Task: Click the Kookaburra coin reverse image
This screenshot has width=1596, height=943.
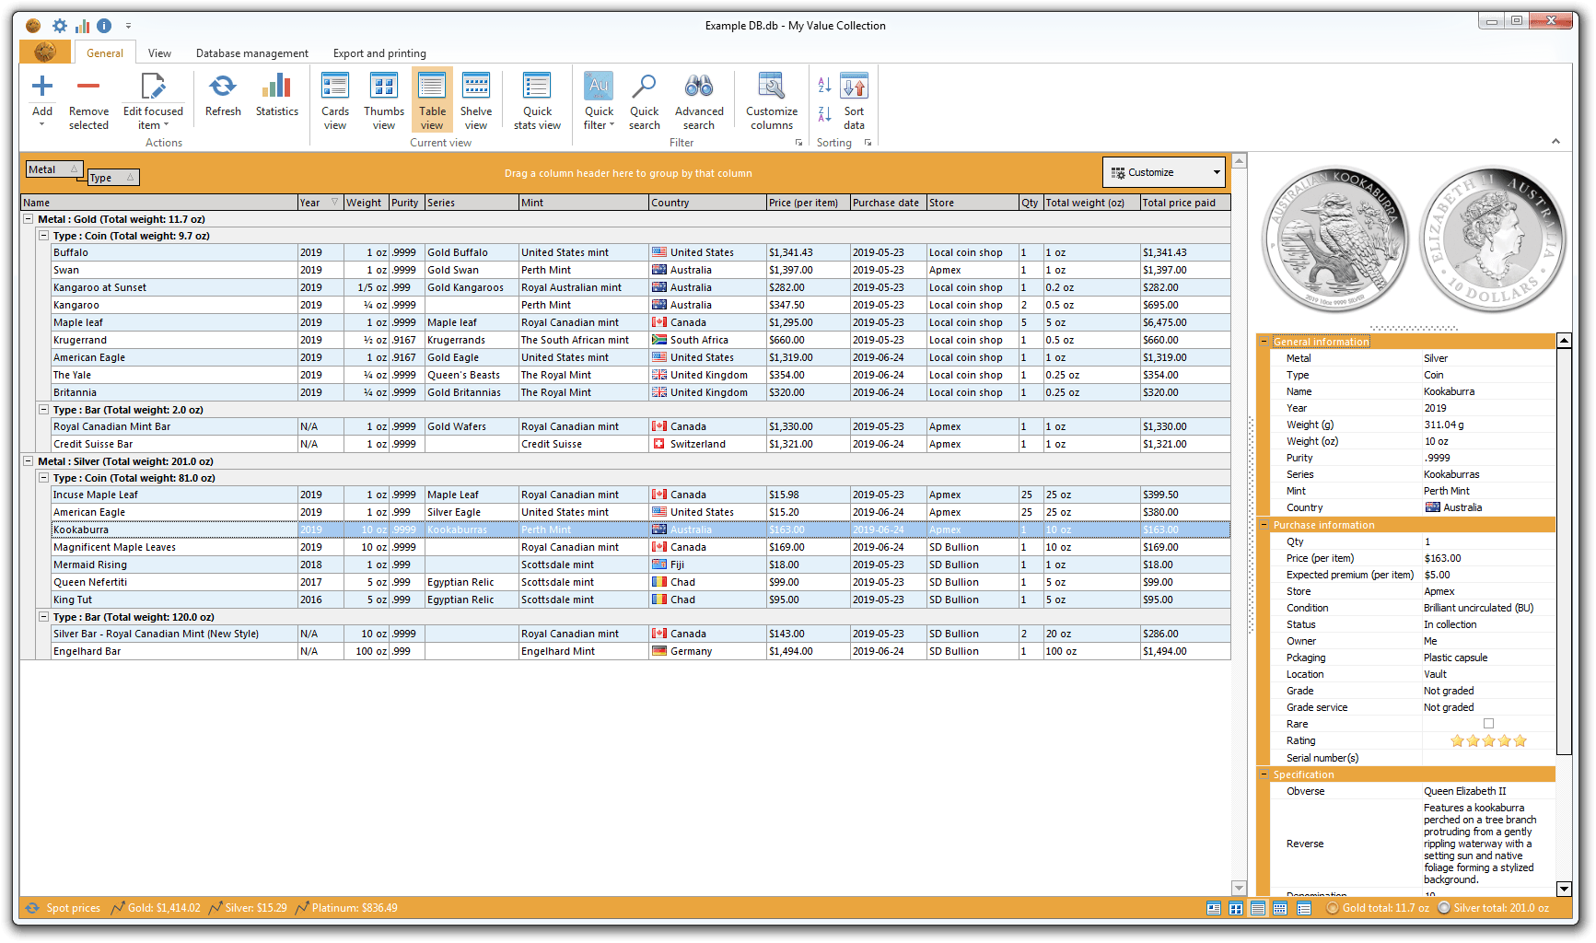Action: coord(1334,240)
